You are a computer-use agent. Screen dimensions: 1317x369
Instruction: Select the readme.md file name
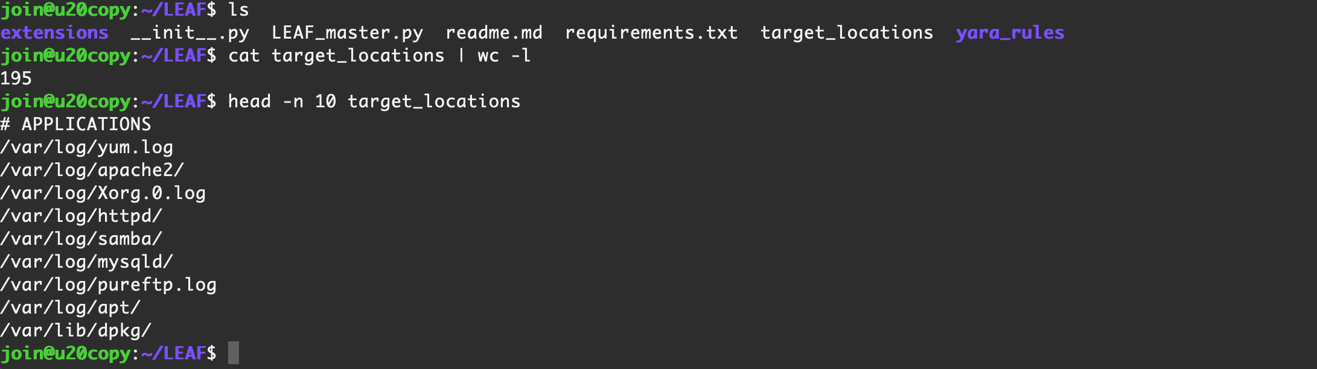(494, 33)
